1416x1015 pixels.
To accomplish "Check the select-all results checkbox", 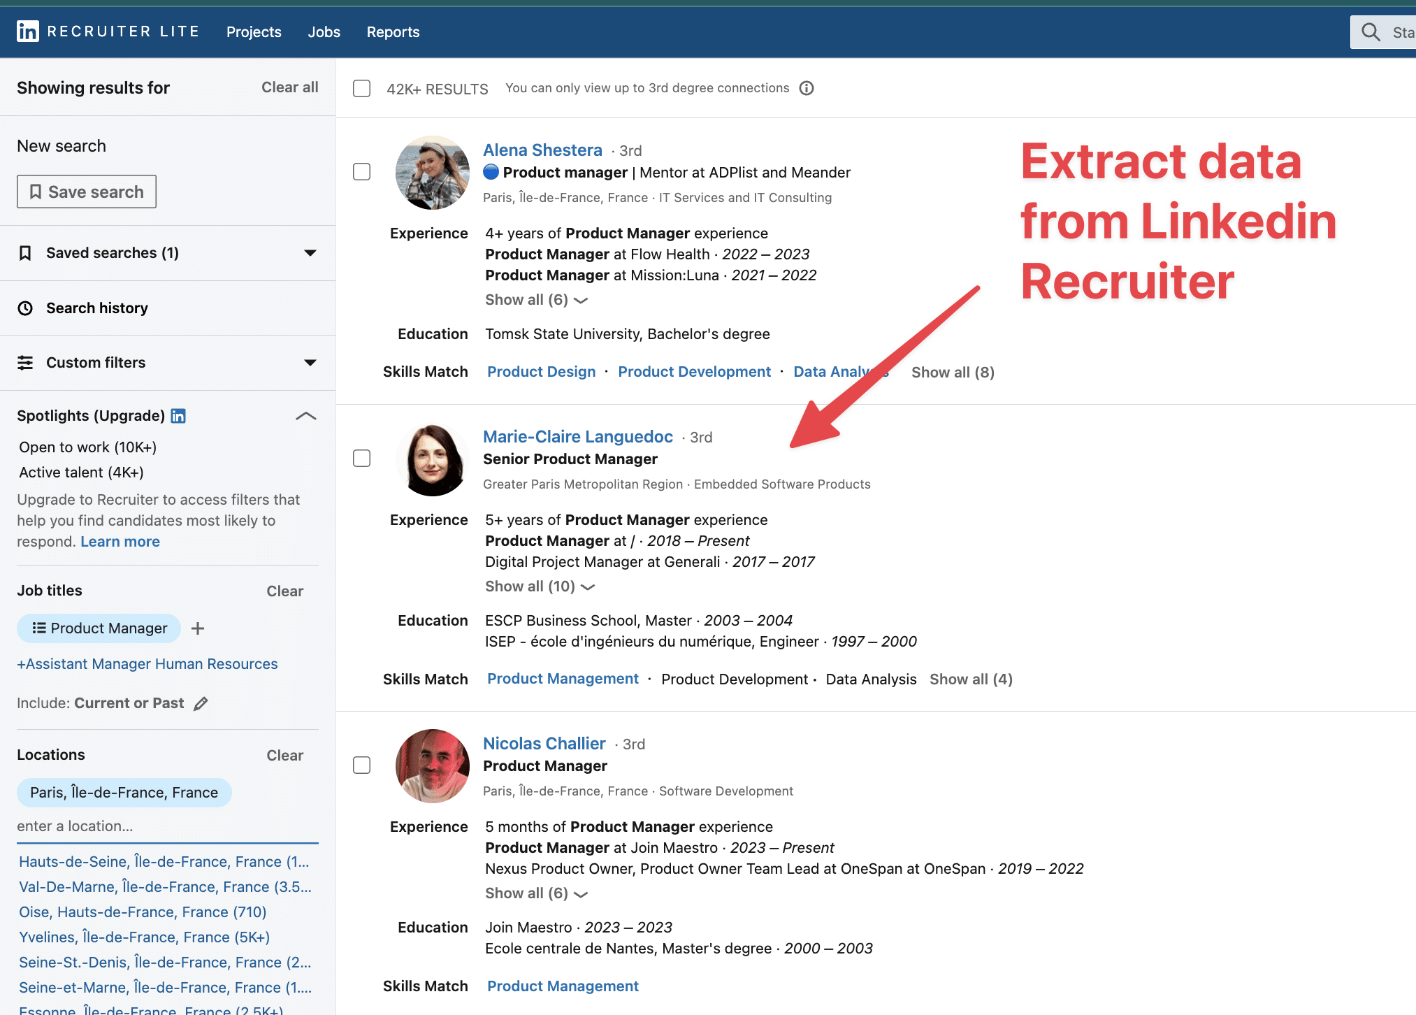I will point(361,88).
